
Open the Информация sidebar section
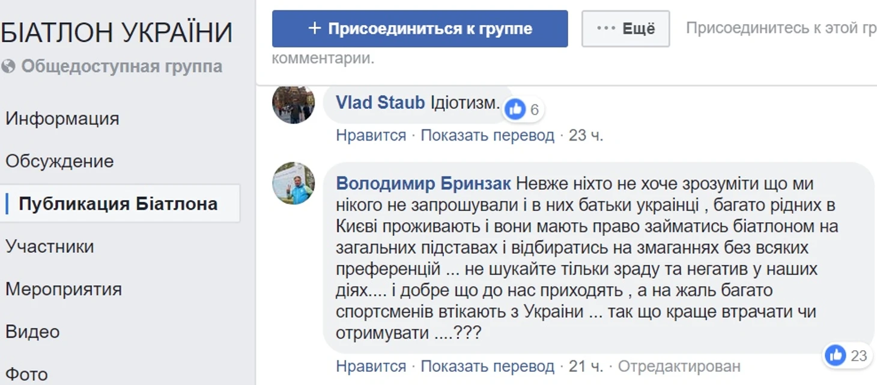point(62,118)
